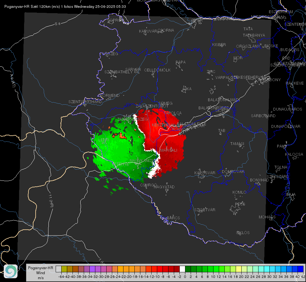Click the 'LENTI' city label
This screenshot has width=306, height=282.
(x=104, y=140)
